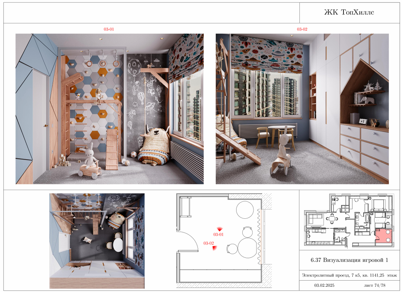Viewport: 402px width, 292px height.
Task: Click the room floor plan drawing
Action: pyautogui.click(x=224, y=241)
